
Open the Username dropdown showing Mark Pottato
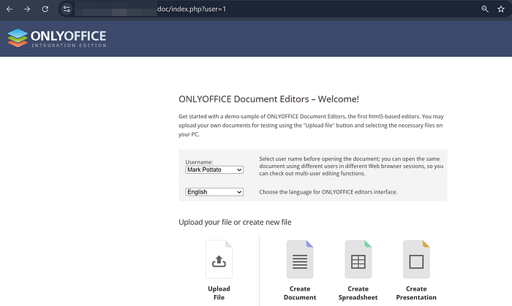pos(214,169)
